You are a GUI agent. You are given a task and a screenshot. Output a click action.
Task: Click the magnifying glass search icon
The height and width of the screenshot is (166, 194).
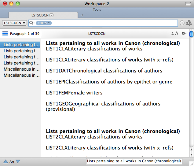31,23
